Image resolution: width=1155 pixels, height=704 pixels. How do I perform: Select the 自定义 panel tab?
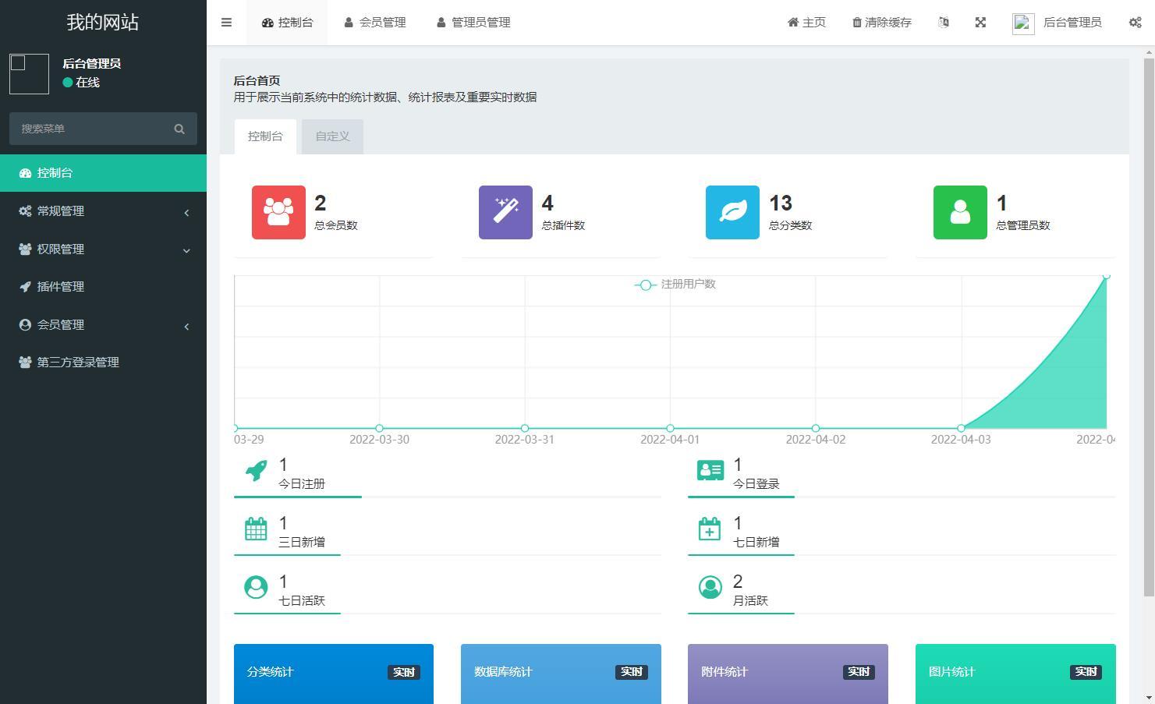pyautogui.click(x=332, y=136)
